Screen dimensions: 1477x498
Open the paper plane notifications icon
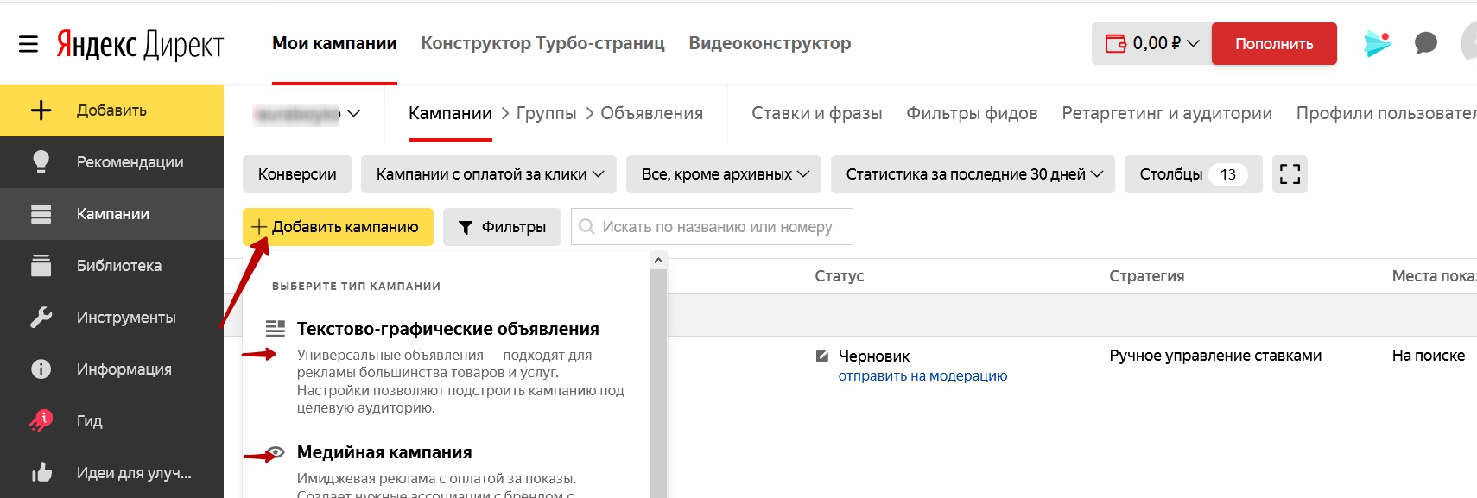[1378, 43]
